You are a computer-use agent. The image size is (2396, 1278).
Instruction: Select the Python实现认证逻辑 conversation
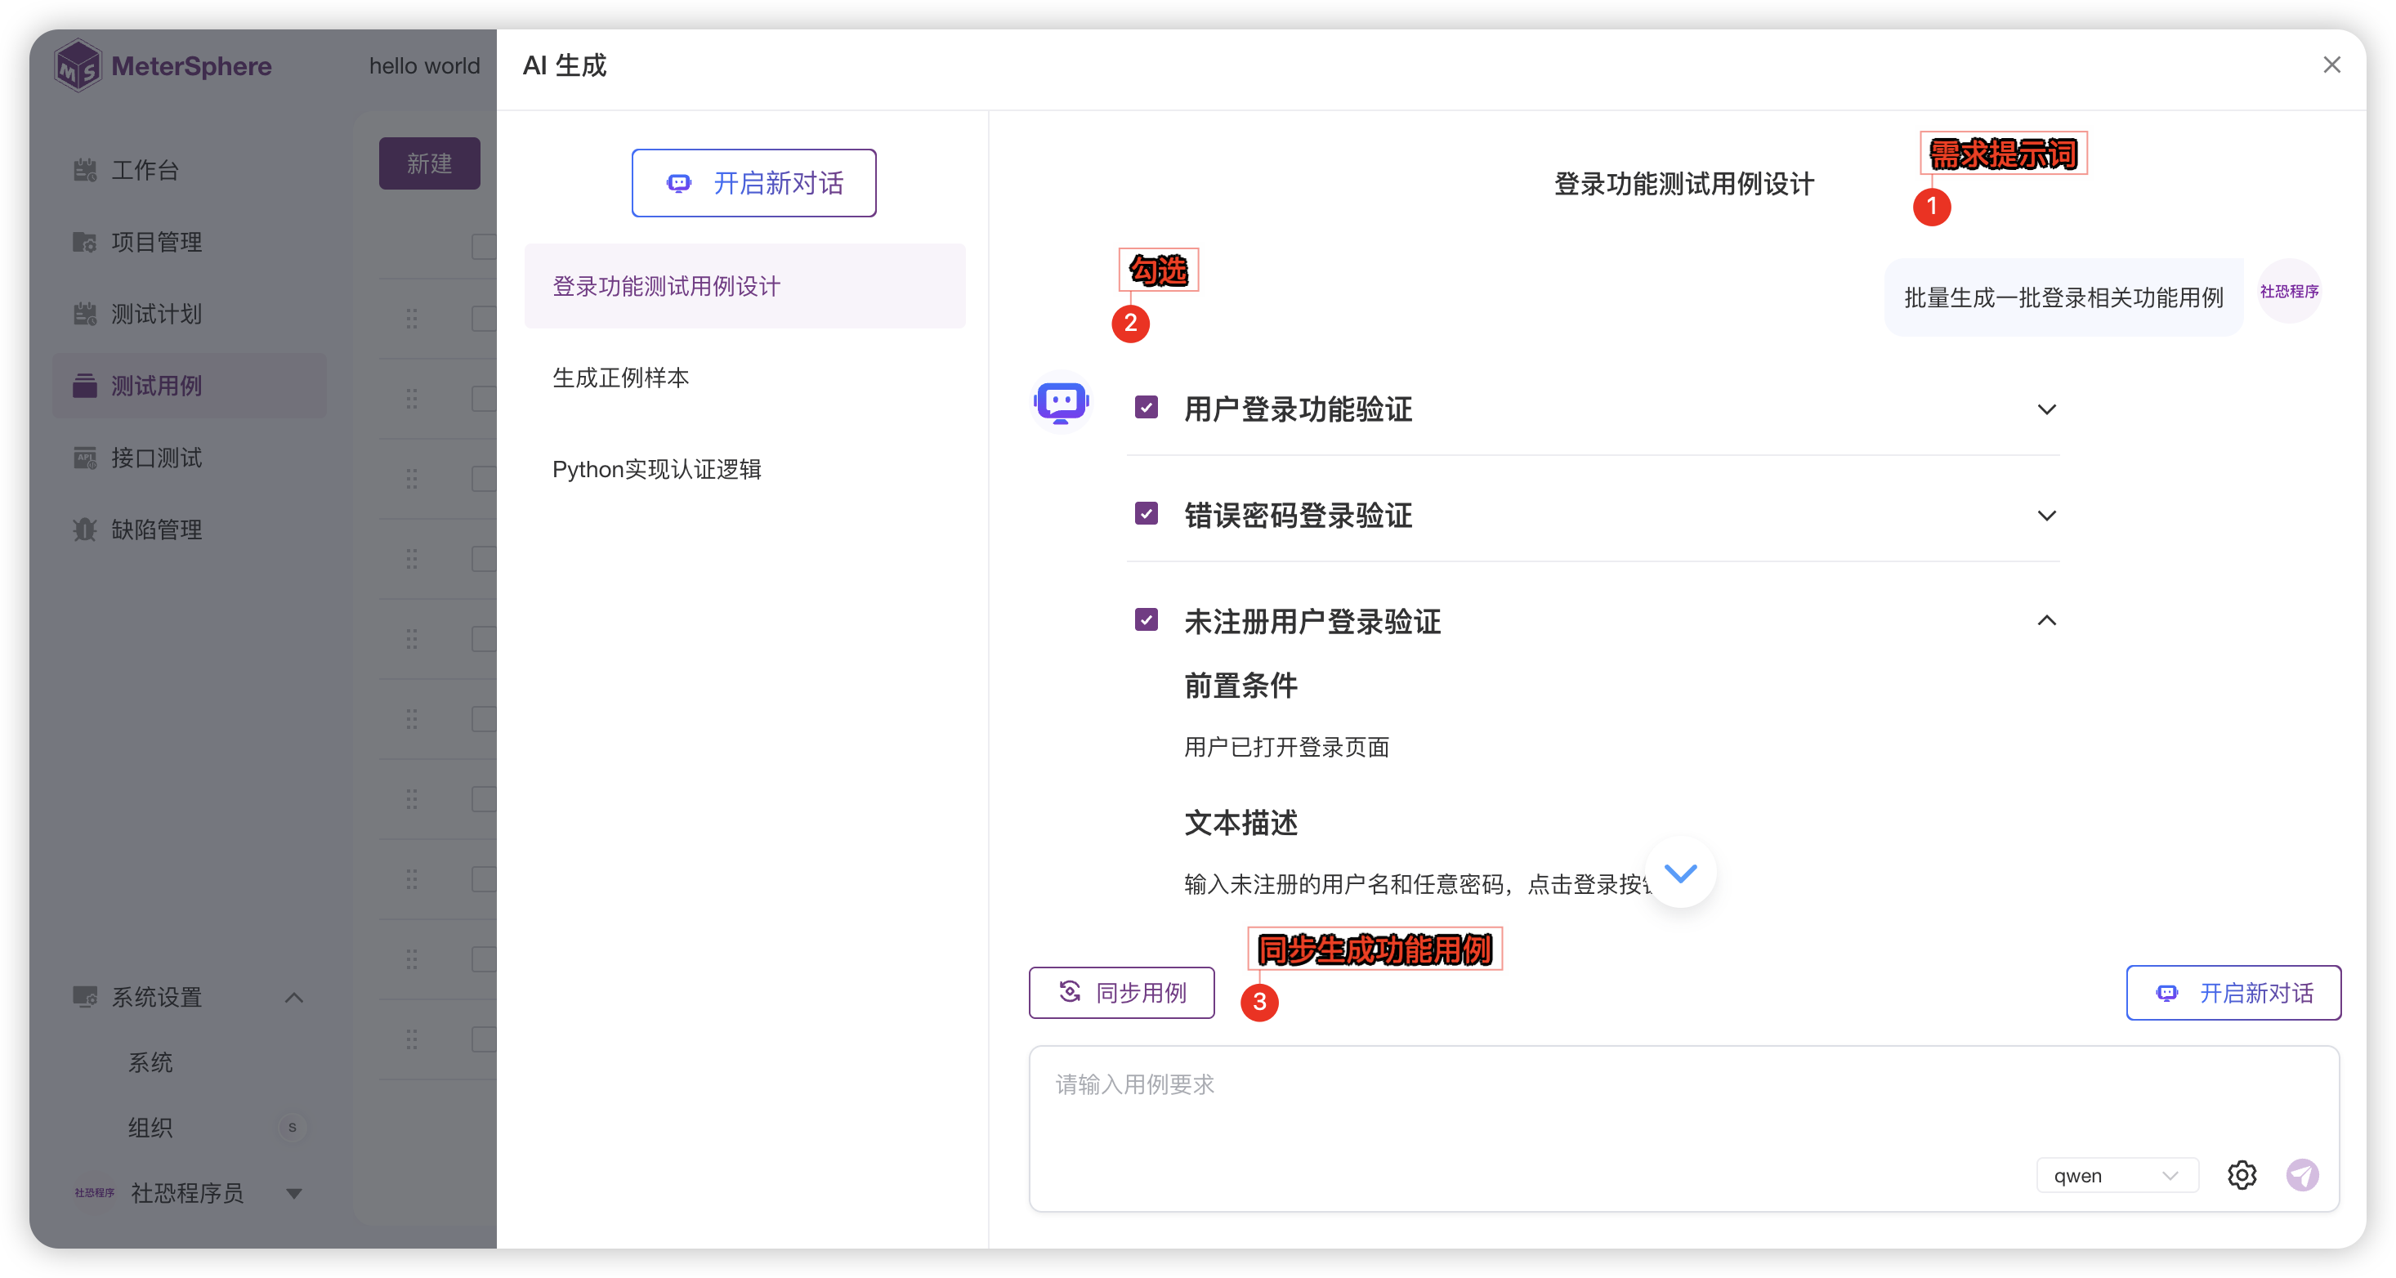click(744, 469)
